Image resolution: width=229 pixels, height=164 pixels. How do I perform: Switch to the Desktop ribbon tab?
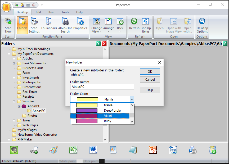click(22, 12)
